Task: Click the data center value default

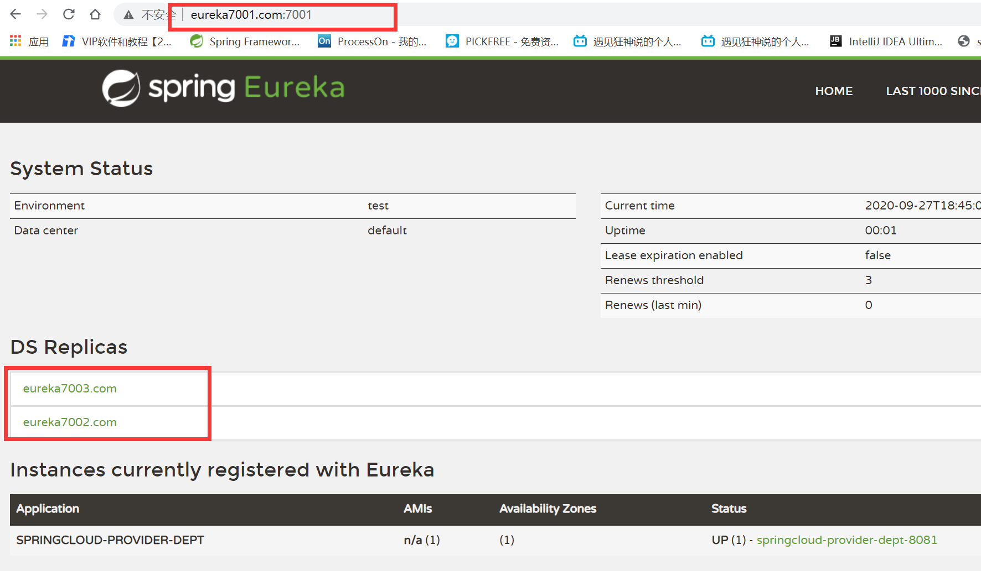Action: tap(387, 231)
